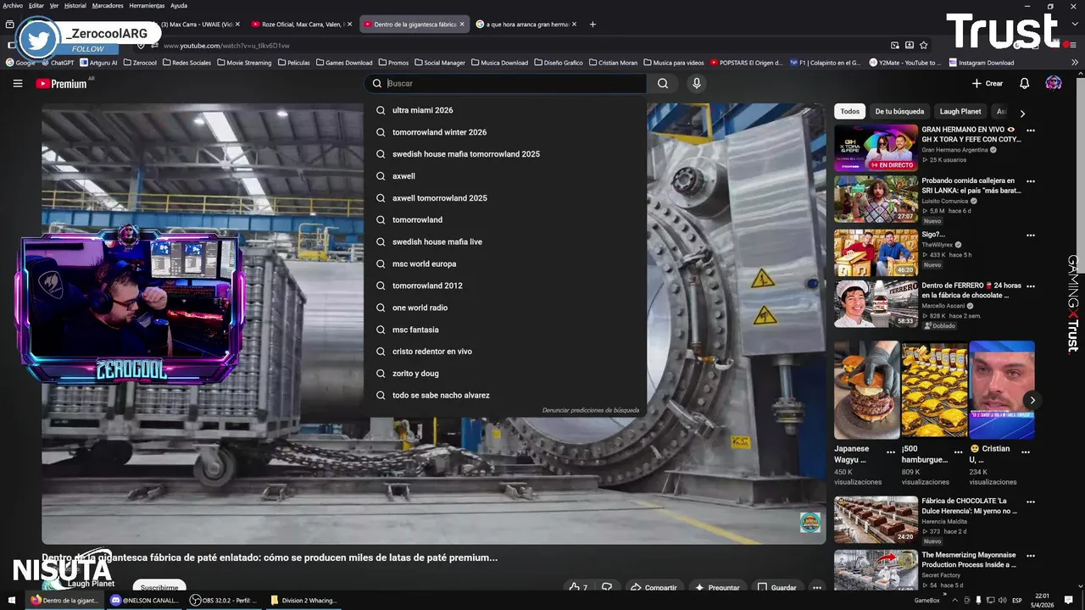Image resolution: width=1085 pixels, height=610 pixels.
Task: Dislike the video with thumbs down
Action: point(607,587)
